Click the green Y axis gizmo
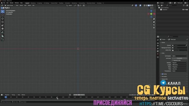This screenshot has width=189, height=106. pyautogui.click(x=151, y=14)
